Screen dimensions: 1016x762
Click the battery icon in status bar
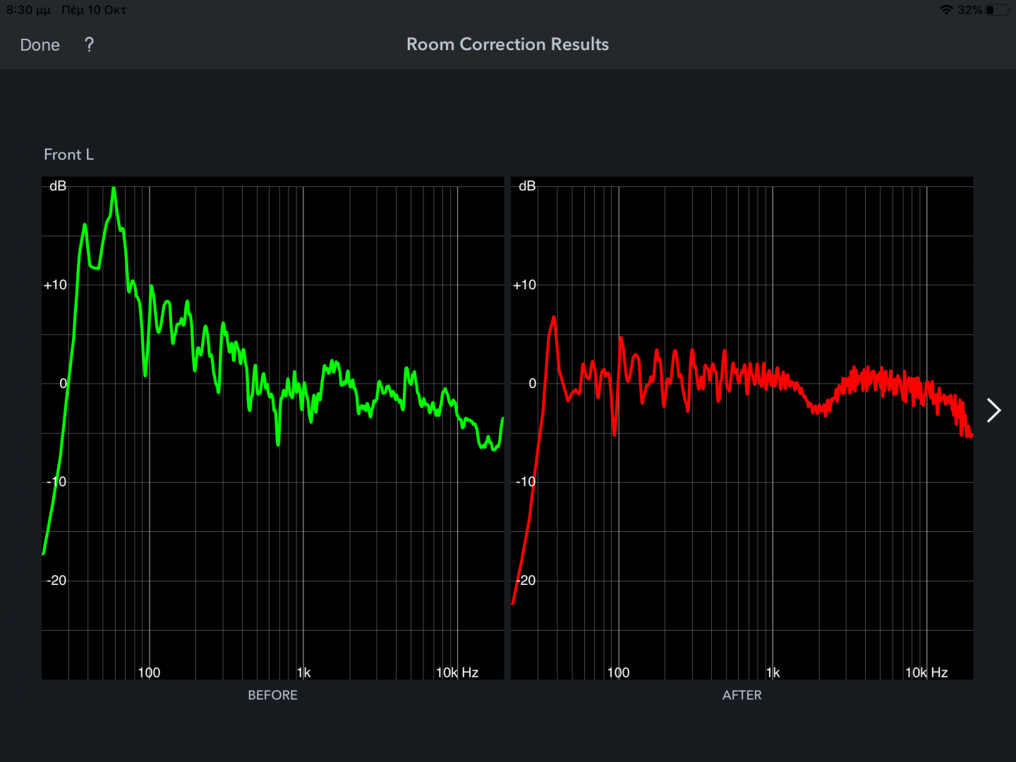tap(996, 10)
